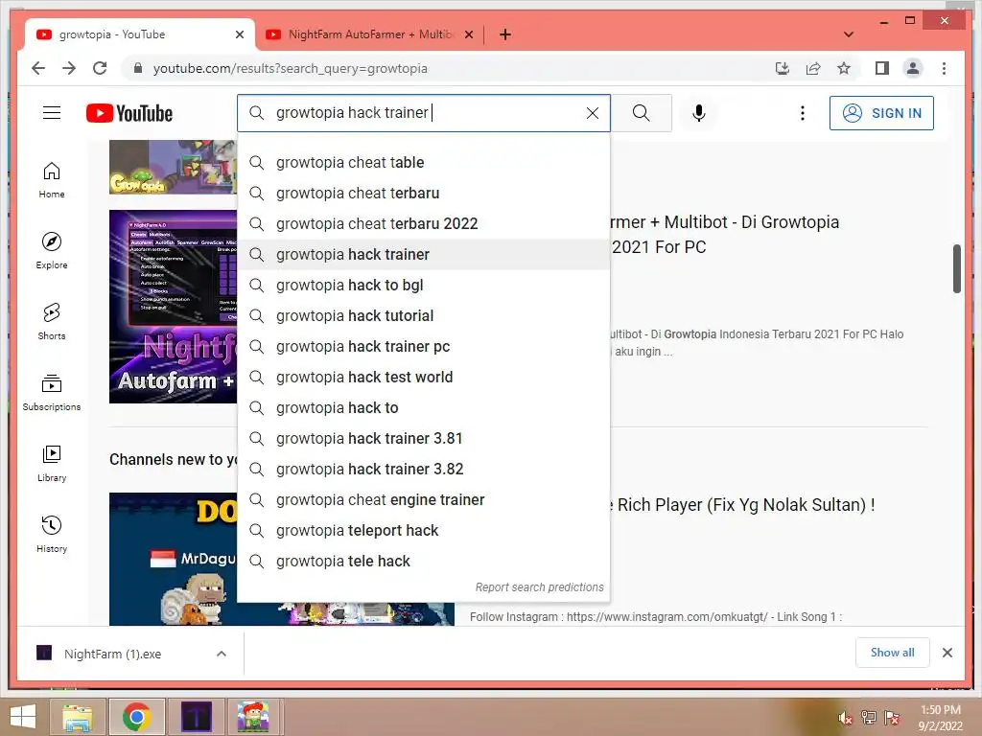Viewport: 982px width, 736px height.
Task: Select suggestion growtopia cheat terbaru 2022
Action: click(x=423, y=224)
